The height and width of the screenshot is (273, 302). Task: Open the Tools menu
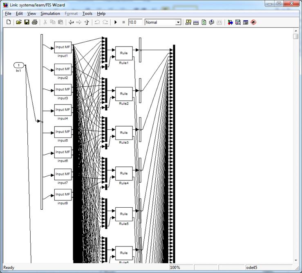pos(87,13)
